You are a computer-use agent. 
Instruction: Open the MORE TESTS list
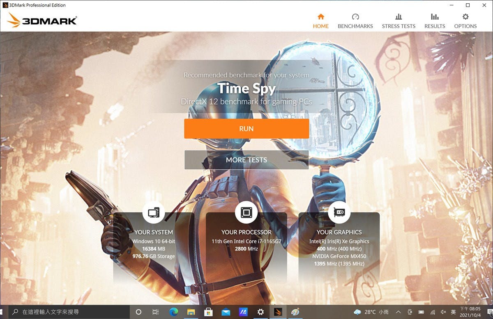coord(246,160)
